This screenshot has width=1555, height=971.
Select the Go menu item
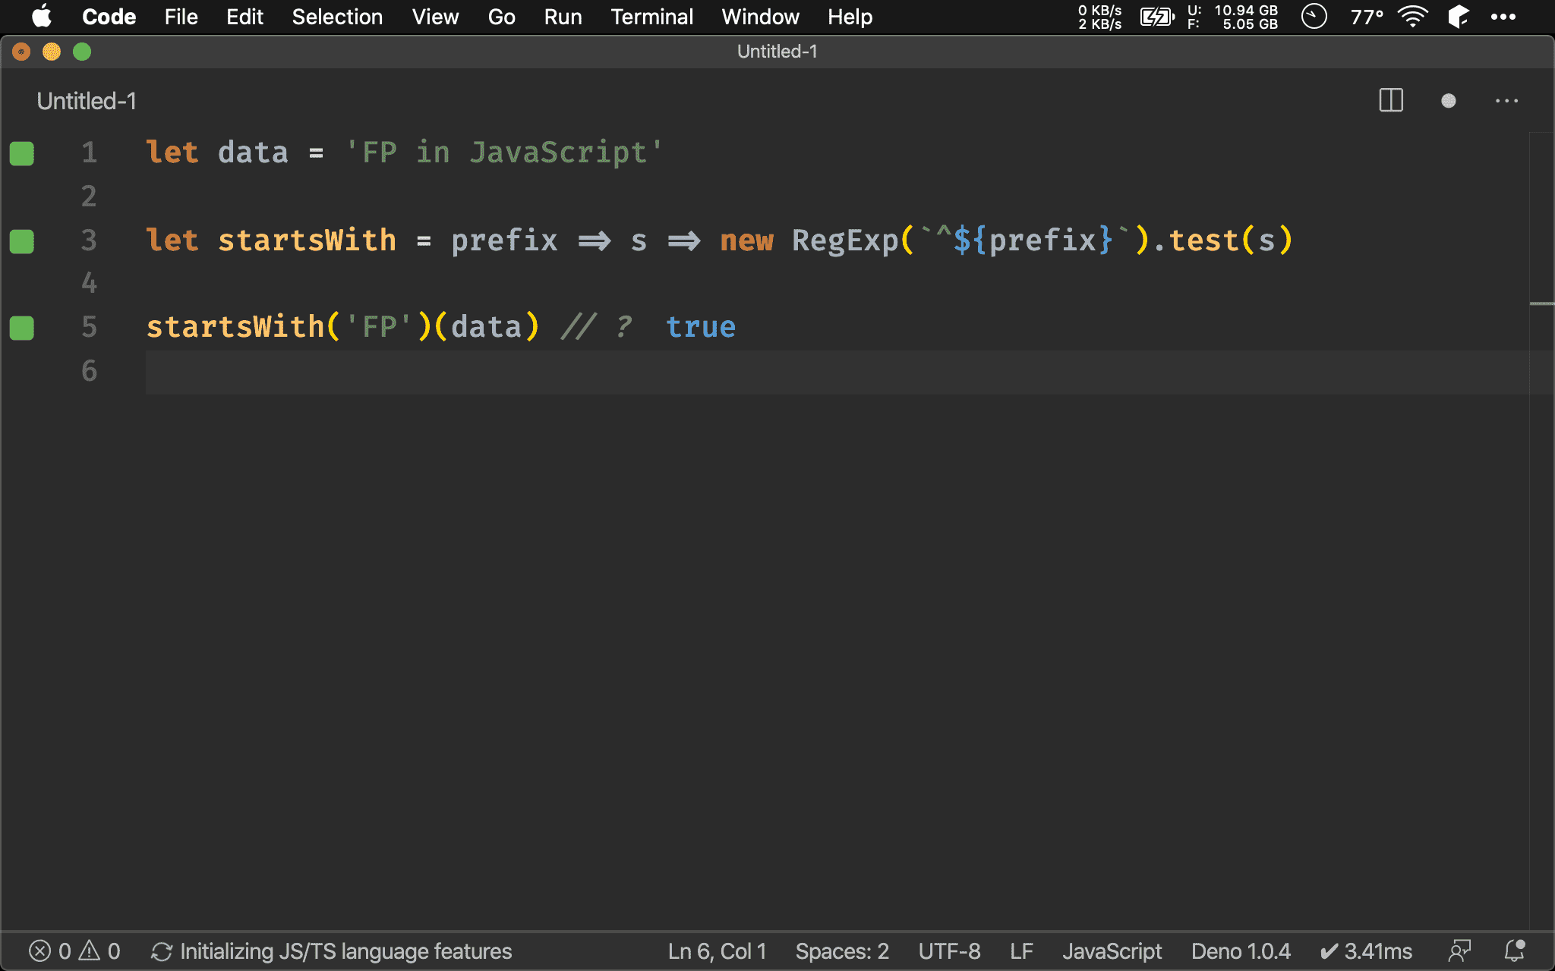(500, 17)
